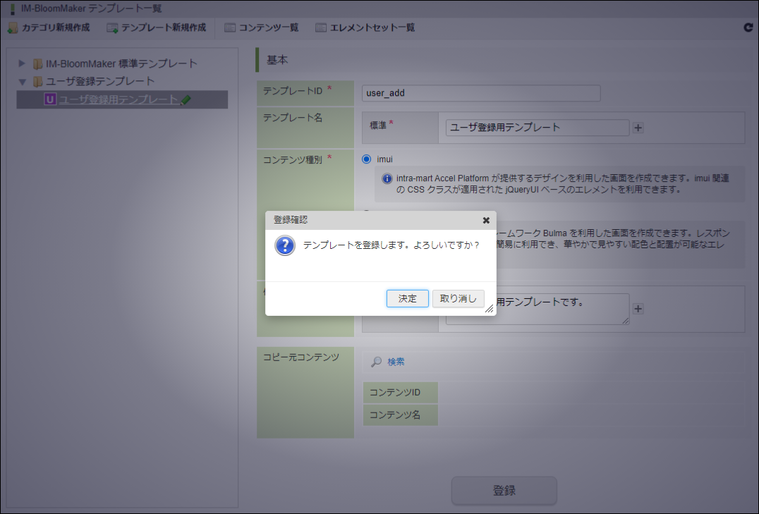
Task: Confirm registration with the 決定 button
Action: coord(407,299)
